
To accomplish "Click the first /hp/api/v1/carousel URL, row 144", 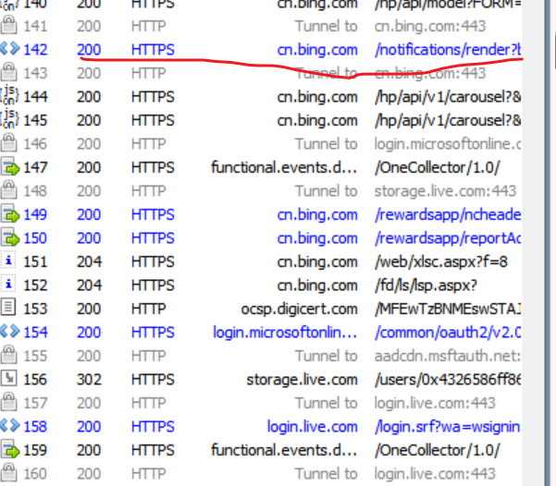I will pyautogui.click(x=448, y=97).
